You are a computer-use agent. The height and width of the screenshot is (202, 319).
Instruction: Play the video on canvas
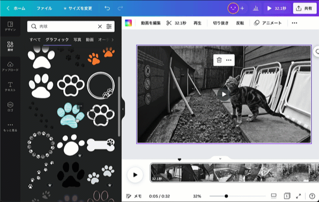(224, 94)
